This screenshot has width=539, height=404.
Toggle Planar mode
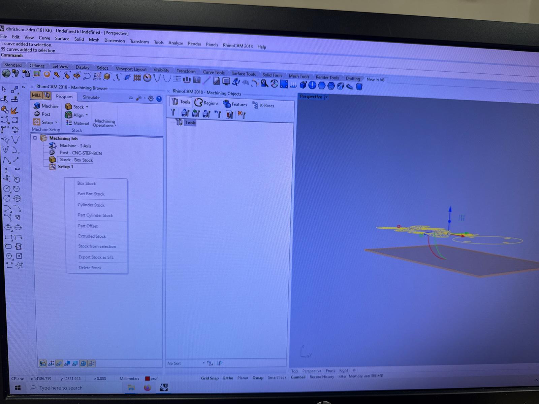point(243,378)
